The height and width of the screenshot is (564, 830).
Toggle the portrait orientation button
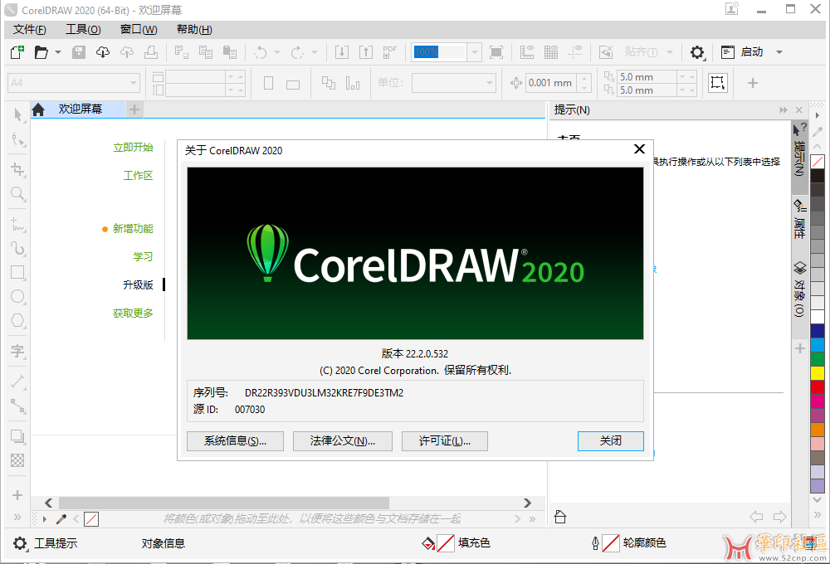[x=268, y=83]
